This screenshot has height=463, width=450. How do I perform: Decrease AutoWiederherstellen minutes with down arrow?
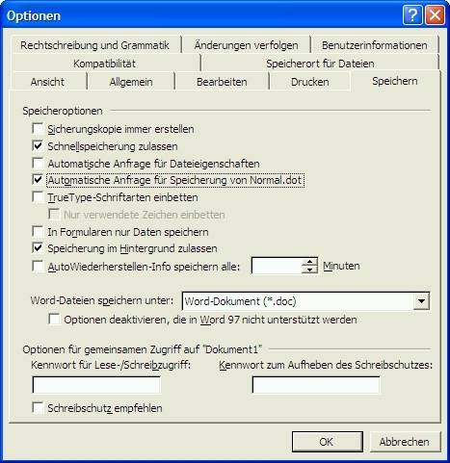point(309,270)
